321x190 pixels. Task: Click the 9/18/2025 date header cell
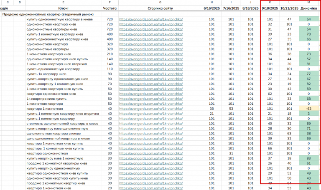(x=270, y=8)
